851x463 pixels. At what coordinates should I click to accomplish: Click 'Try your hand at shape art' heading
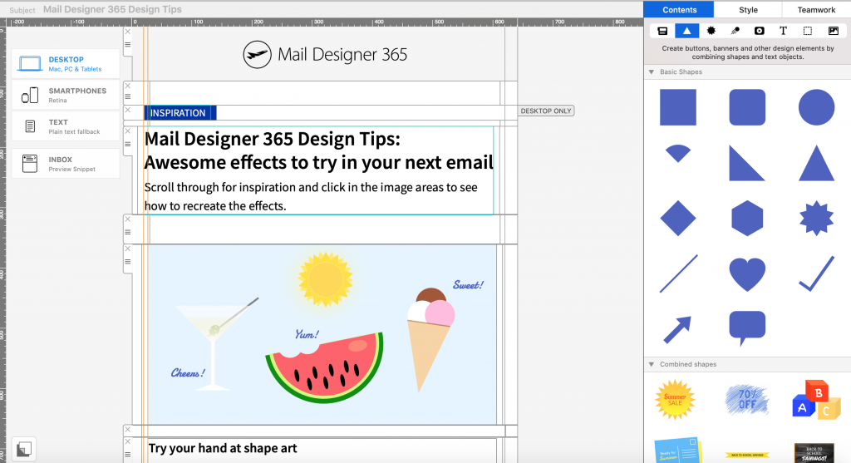click(223, 448)
